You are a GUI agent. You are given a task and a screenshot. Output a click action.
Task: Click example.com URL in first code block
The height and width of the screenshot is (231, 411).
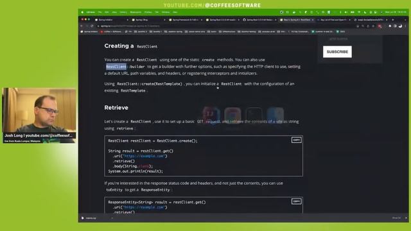[x=144, y=156]
